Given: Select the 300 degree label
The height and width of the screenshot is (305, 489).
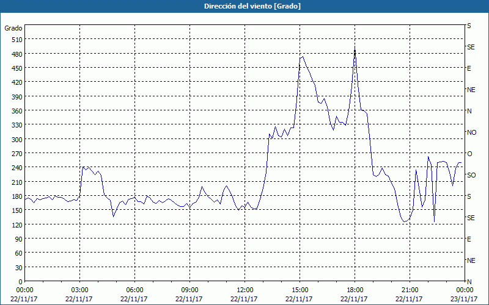Looking at the screenshot, I should click(17, 140).
